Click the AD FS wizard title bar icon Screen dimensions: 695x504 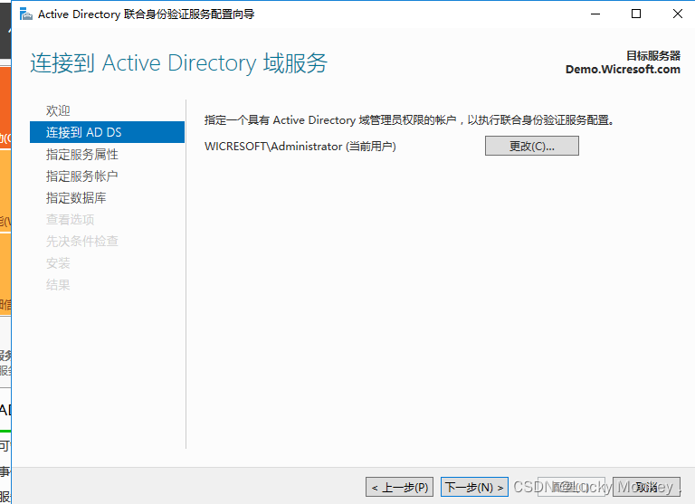[26, 14]
